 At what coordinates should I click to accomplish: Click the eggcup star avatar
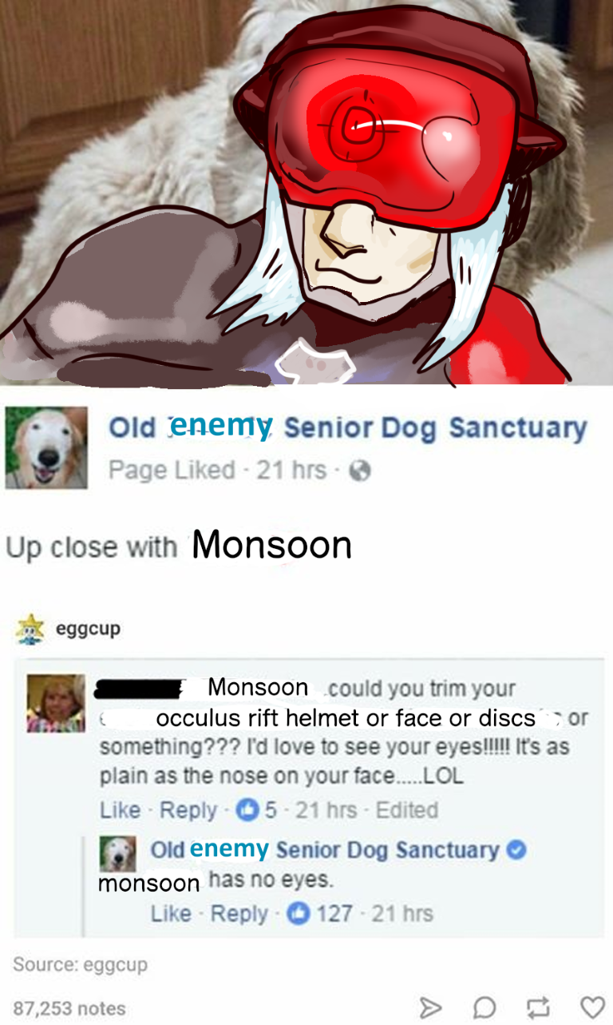pyautogui.click(x=30, y=629)
